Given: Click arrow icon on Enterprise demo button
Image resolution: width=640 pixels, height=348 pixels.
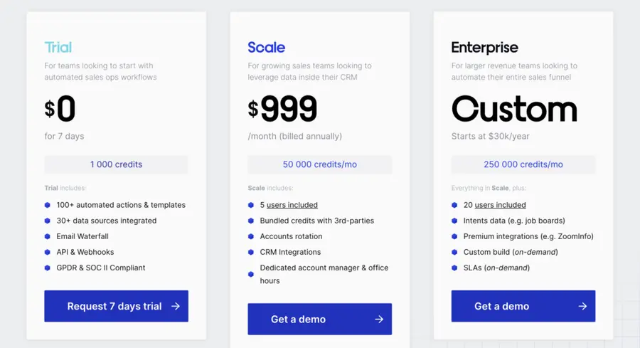Looking at the screenshot, I should (x=582, y=306).
